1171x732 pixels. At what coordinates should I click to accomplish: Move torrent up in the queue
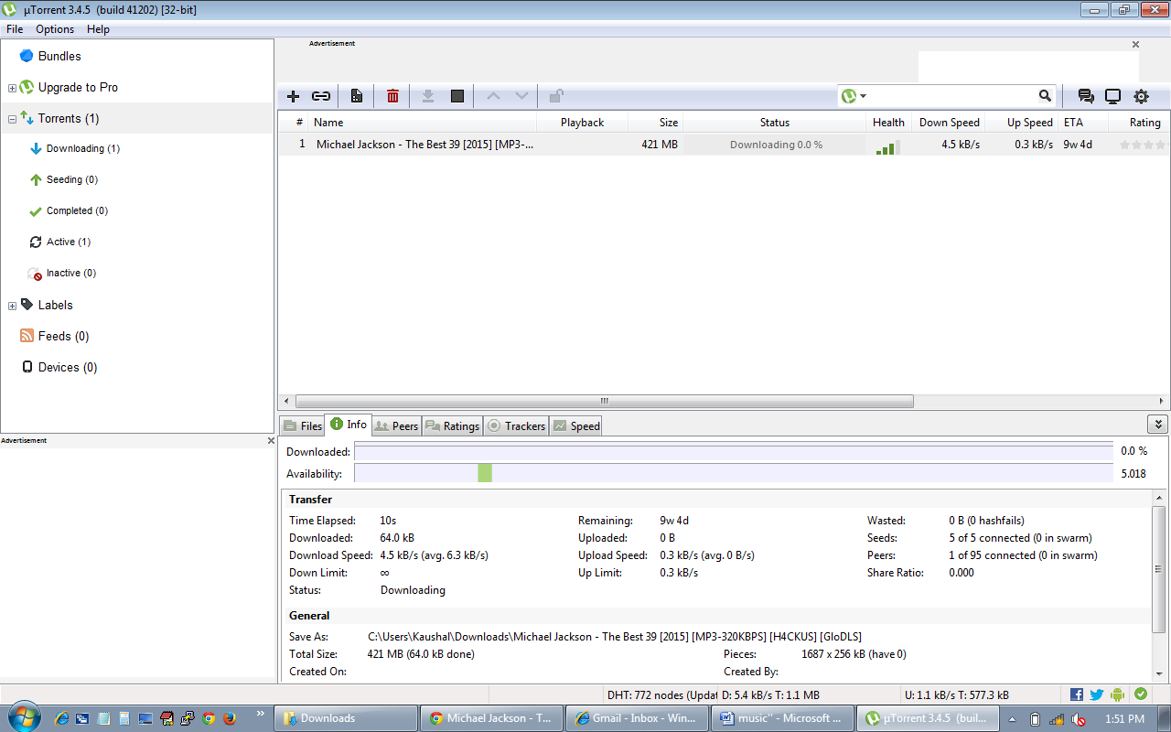pos(493,96)
